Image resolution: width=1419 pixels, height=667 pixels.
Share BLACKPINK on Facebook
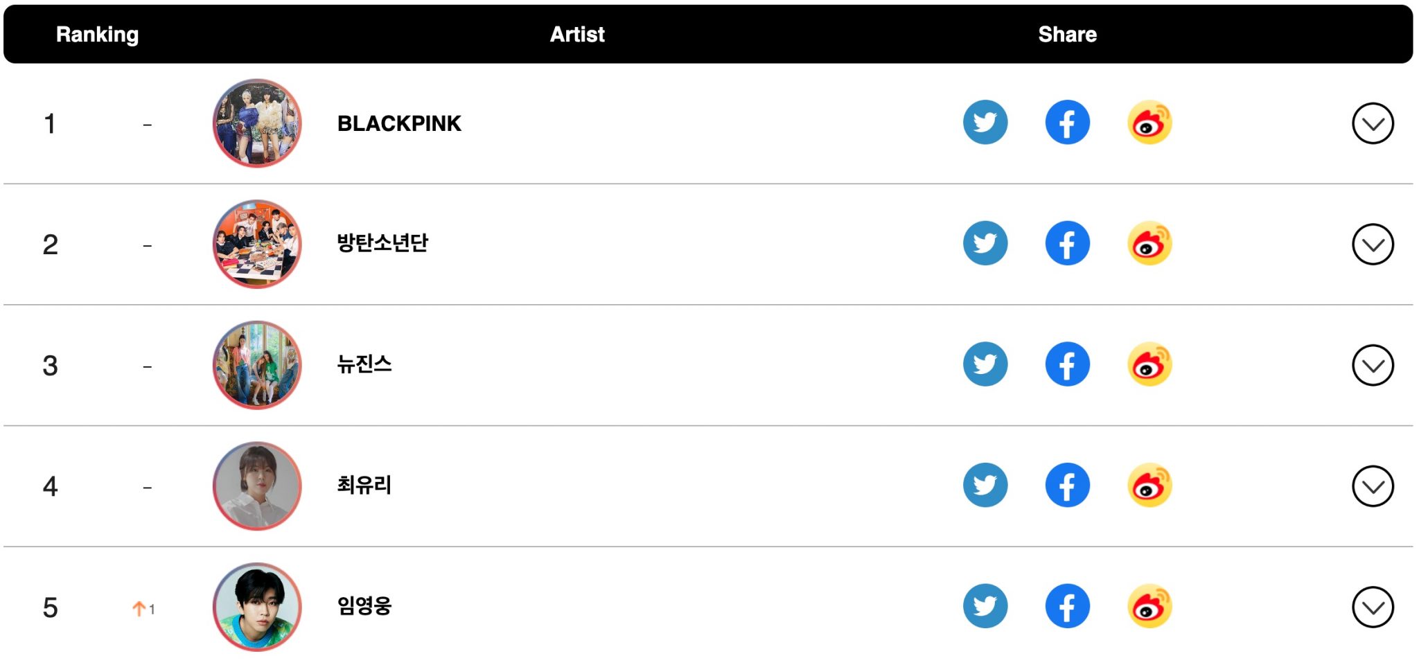(x=1067, y=122)
